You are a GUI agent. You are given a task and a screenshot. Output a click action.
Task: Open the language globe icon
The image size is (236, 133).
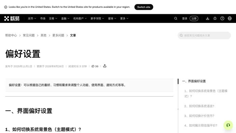(230, 18)
